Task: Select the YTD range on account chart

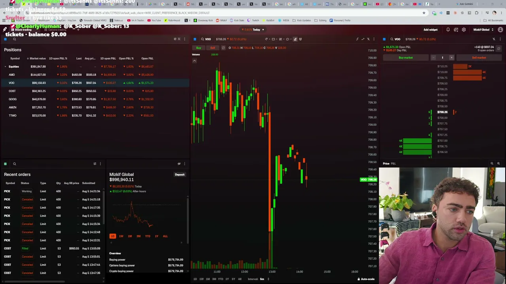Action: click(x=147, y=236)
